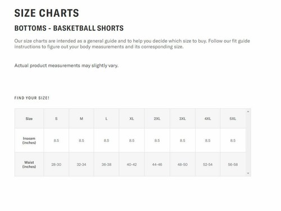
Task: Select the 2XL size column header
Action: pos(157,119)
